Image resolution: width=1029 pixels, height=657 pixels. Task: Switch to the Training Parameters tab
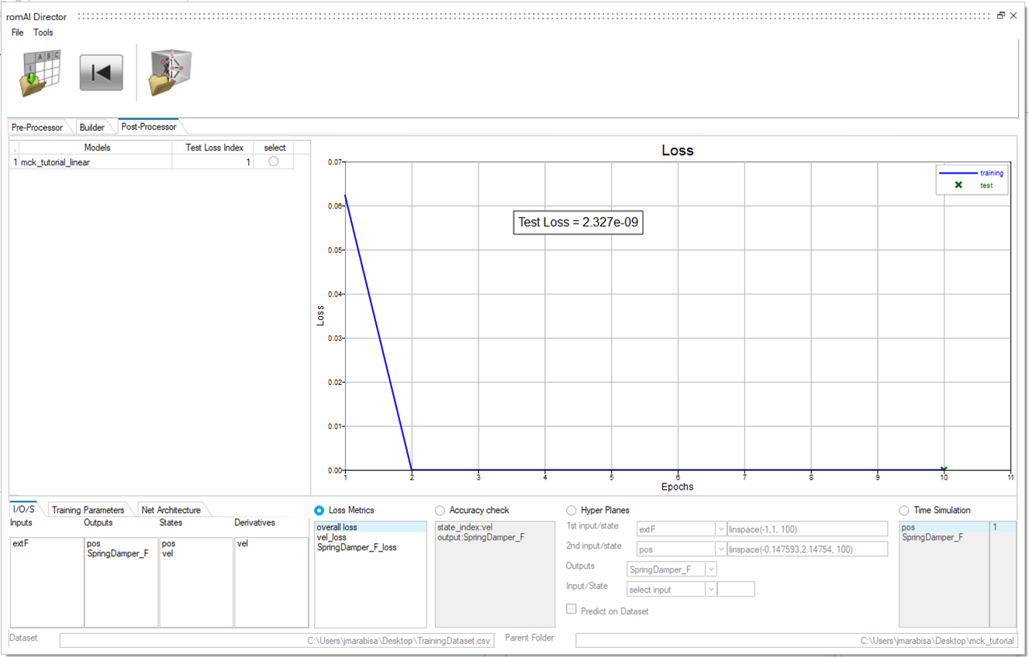(88, 510)
